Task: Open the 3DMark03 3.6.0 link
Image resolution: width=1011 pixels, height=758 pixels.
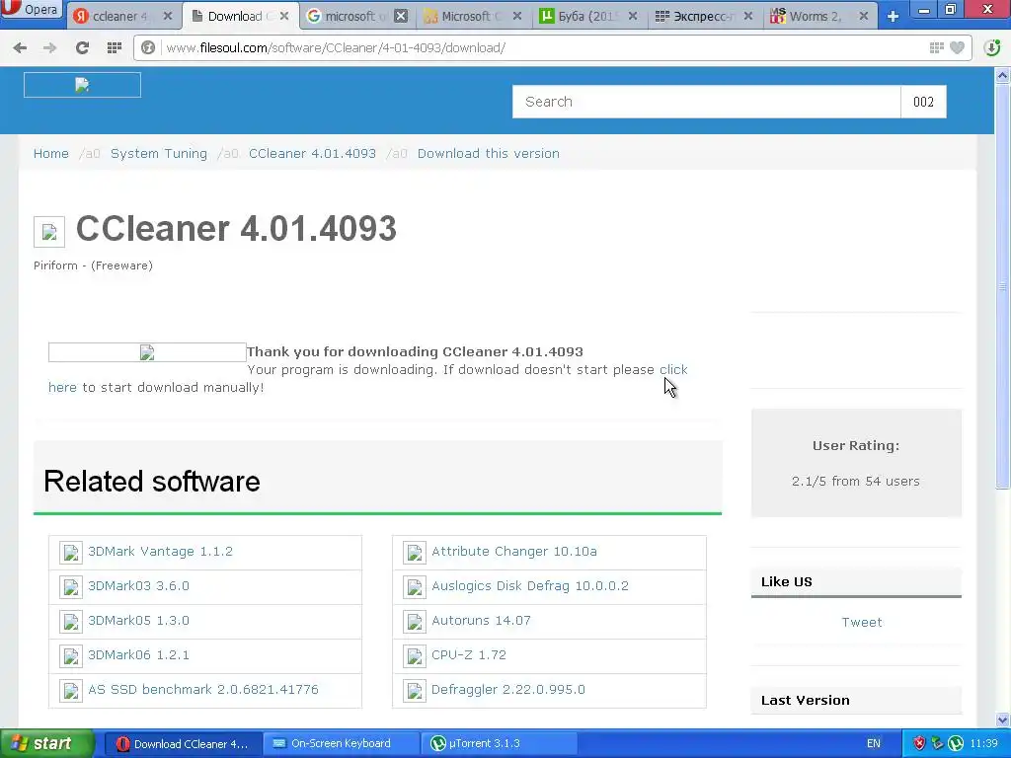Action: (x=138, y=586)
